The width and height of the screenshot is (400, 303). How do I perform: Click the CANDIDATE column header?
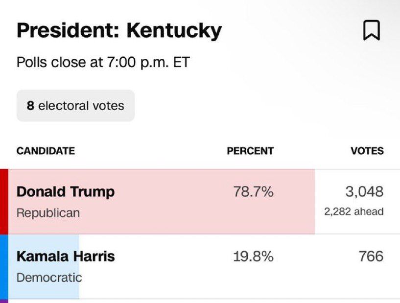[x=46, y=151]
